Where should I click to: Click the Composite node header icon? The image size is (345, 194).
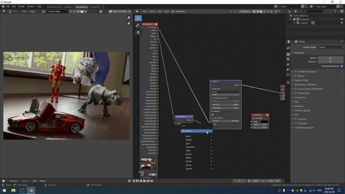[x=267, y=115]
